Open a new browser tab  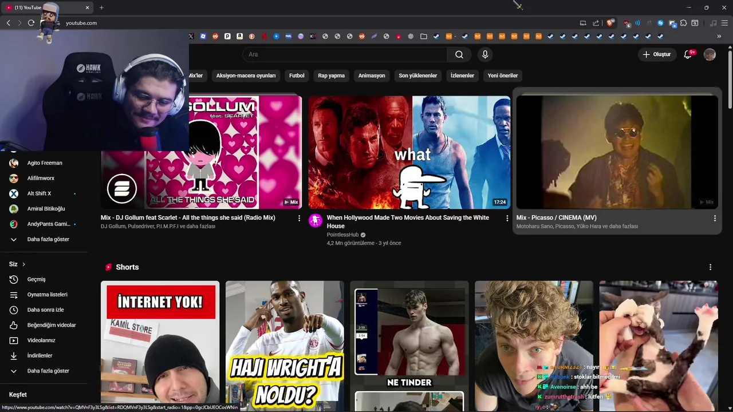101,7
